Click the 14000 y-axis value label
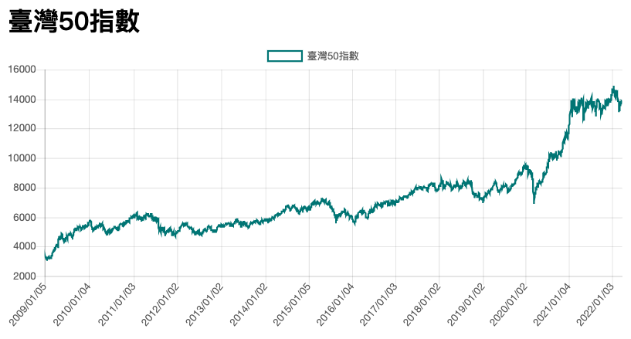This screenshot has height=339, width=631. tap(22, 100)
